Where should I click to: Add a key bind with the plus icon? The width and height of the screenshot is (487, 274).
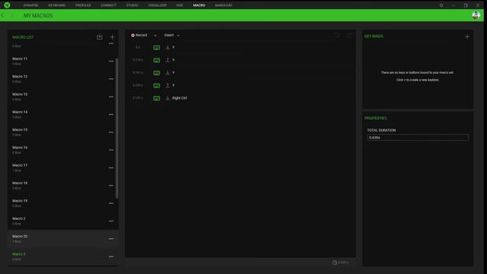(x=466, y=37)
